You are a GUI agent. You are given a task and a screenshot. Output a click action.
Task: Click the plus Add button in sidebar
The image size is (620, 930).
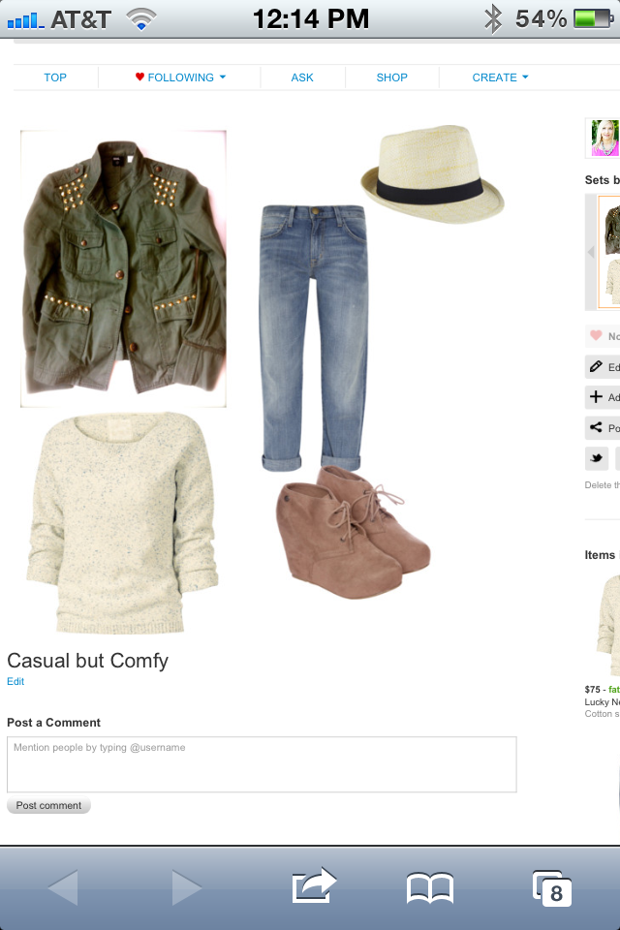tap(603, 397)
